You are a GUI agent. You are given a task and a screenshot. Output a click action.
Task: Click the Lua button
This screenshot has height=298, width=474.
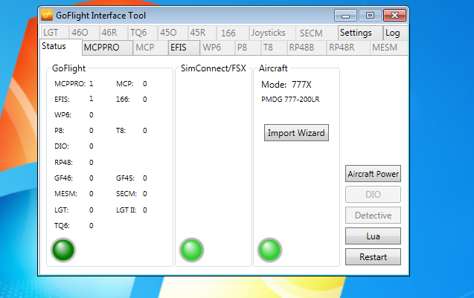[x=373, y=236]
